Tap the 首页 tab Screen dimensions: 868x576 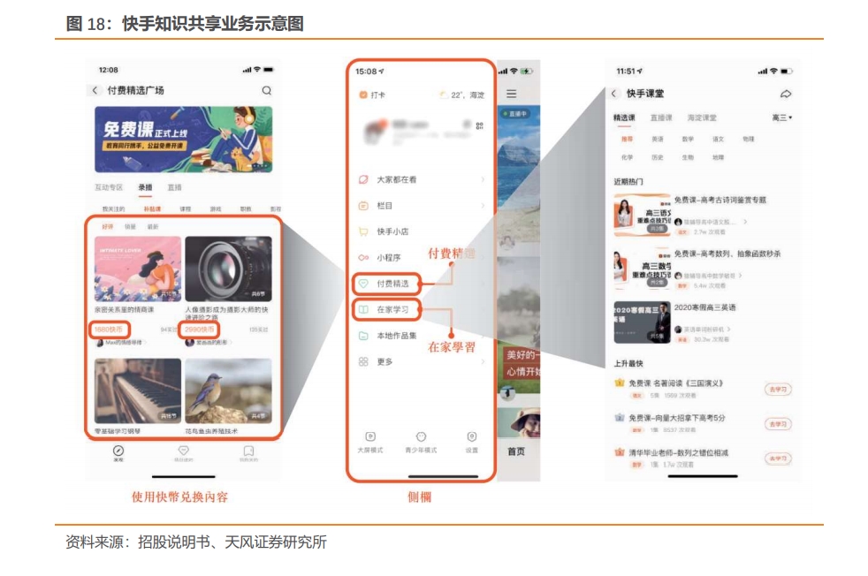click(x=516, y=452)
